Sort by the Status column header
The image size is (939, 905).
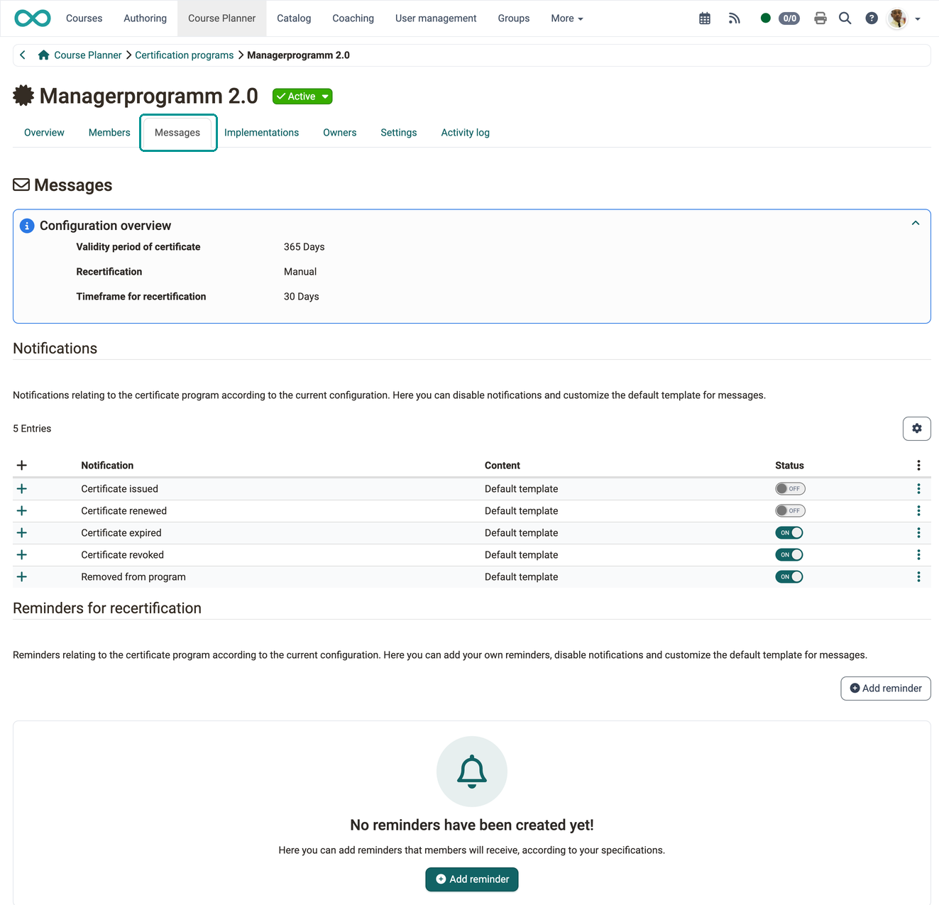(x=789, y=465)
